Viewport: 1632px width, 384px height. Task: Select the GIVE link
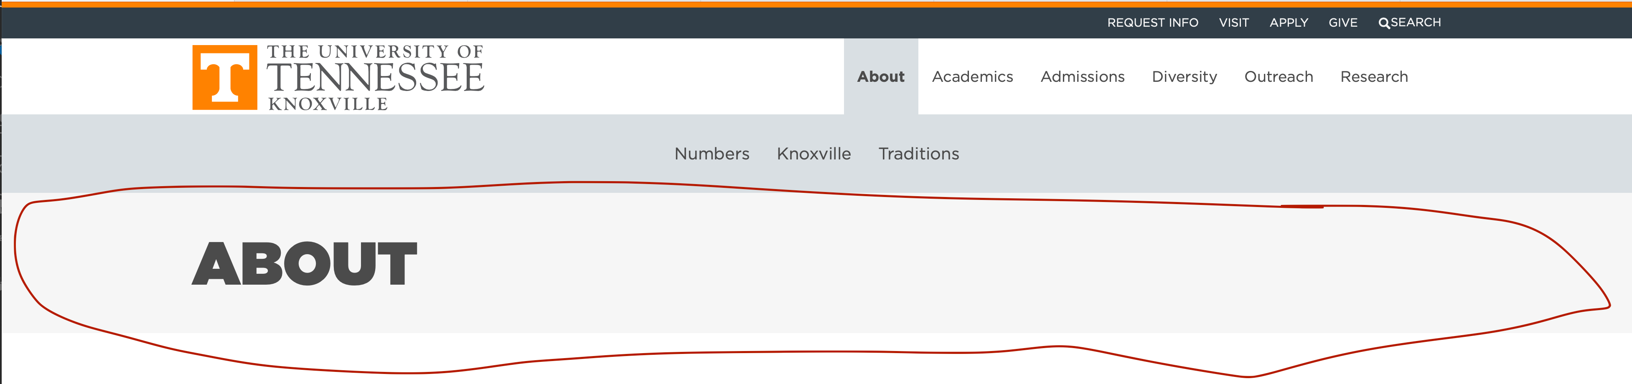tap(1343, 22)
